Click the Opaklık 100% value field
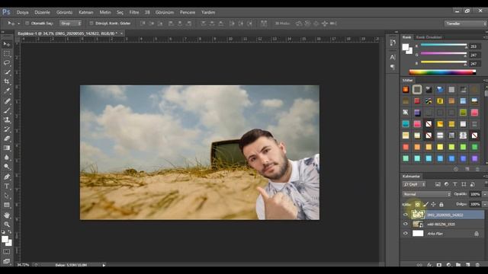The width and height of the screenshot is (488, 274). (x=475, y=194)
